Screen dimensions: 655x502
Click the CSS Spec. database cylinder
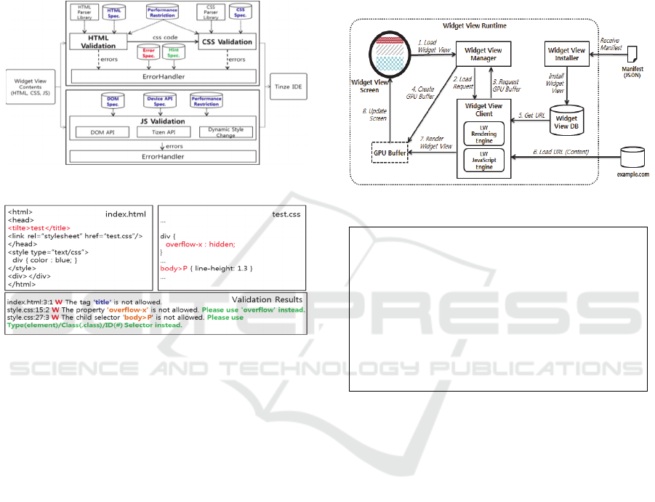(x=238, y=13)
